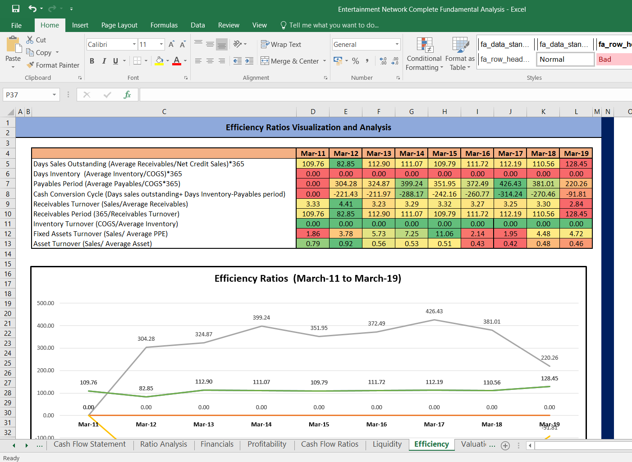The image size is (632, 462).
Task: Apply Percent Style format
Action: (356, 61)
